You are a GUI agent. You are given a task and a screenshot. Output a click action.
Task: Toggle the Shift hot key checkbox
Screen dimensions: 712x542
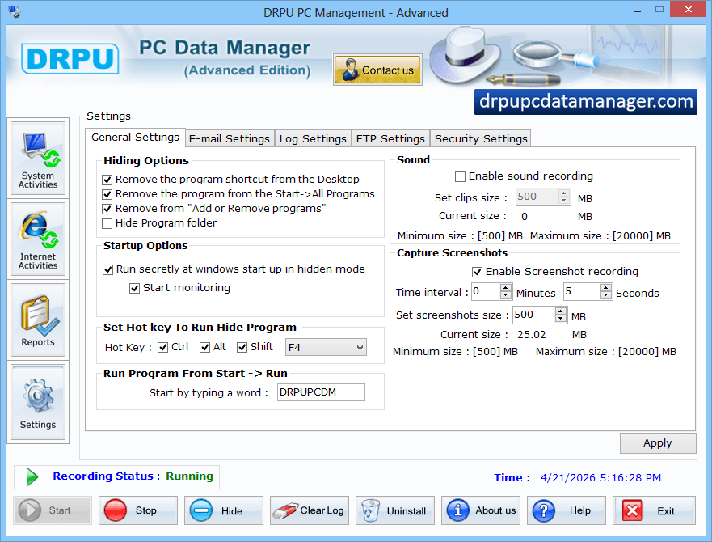242,347
